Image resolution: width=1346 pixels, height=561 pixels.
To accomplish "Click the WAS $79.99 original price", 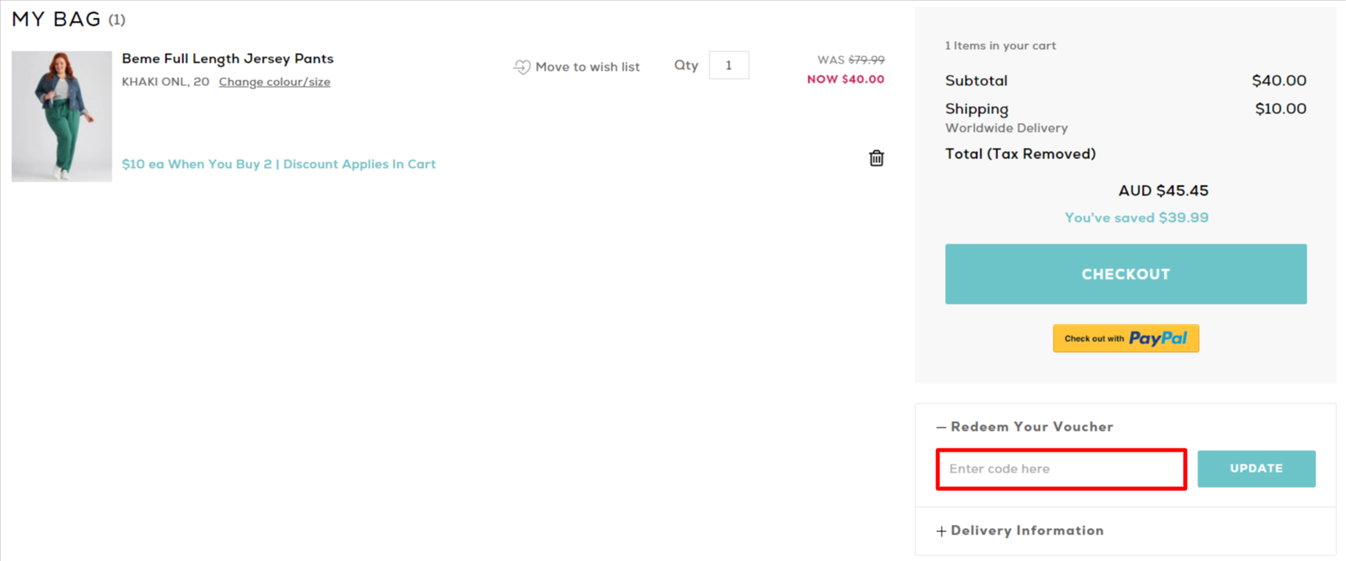I will coord(850,60).
